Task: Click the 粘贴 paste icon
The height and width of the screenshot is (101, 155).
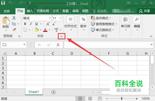Action: pos(6,20)
